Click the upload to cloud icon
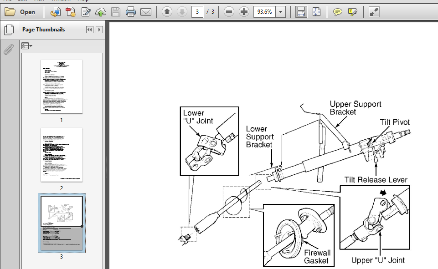 coord(101,12)
